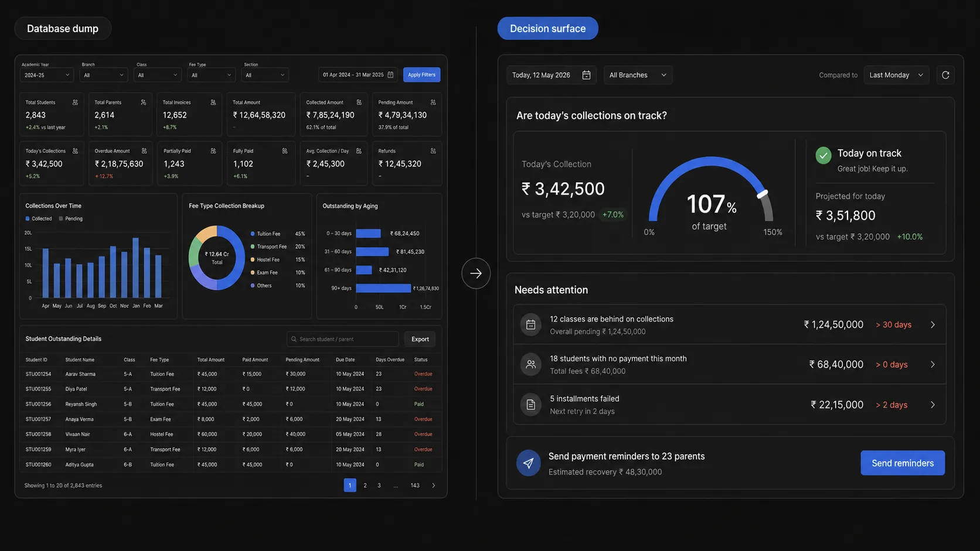Select the Database dump tab

point(63,29)
